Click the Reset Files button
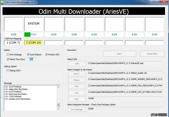Viewport: 169px width, 117px height. click(x=152, y=54)
